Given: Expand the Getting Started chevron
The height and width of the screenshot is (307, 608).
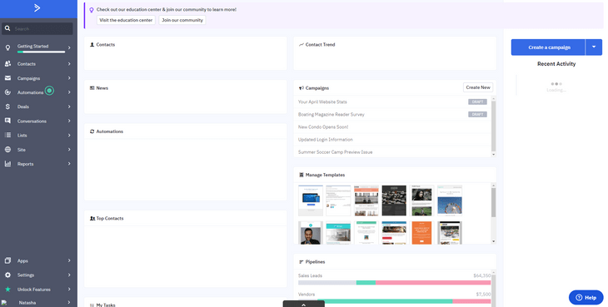Looking at the screenshot, I should click(69, 47).
